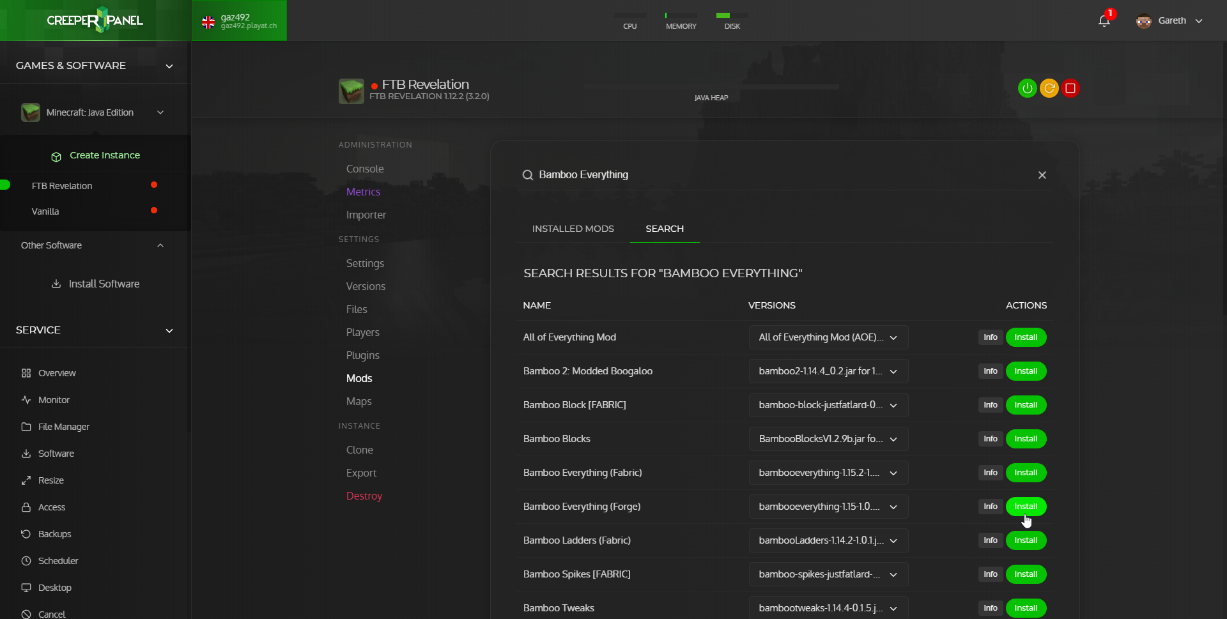Collapse the Other Software section
This screenshot has width=1227, height=619.
point(160,245)
